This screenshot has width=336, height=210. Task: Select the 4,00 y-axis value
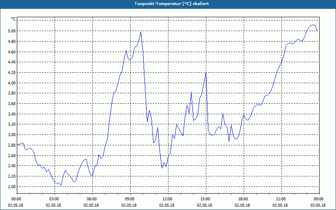click(x=12, y=83)
